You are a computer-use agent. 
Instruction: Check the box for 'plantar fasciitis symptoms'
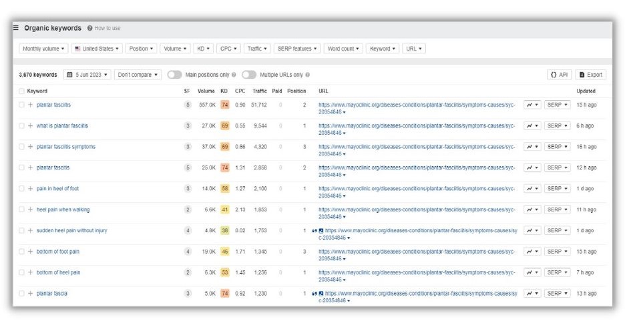[x=21, y=147]
